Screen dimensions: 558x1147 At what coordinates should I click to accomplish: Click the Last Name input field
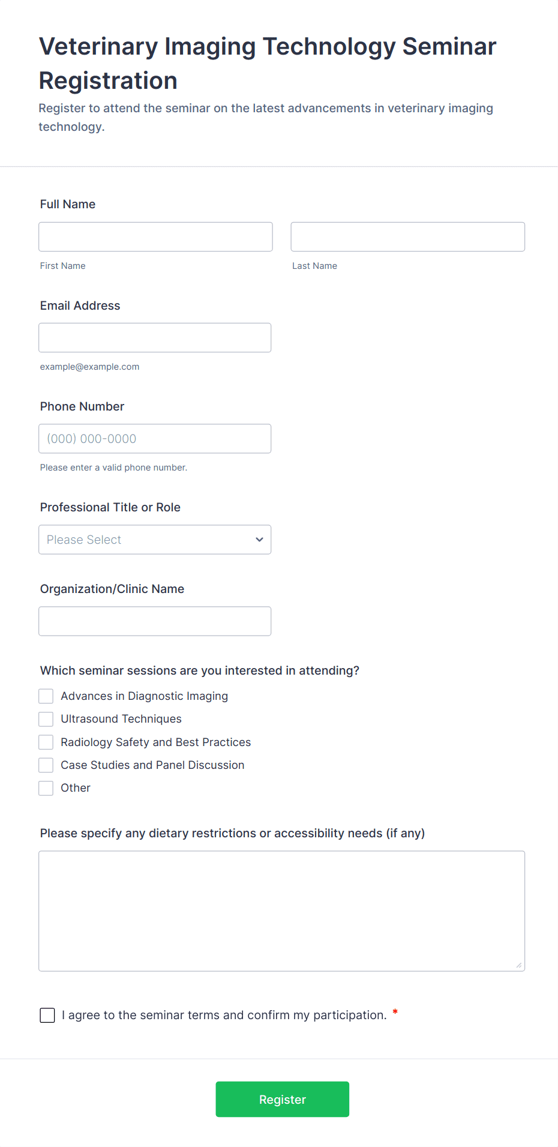(407, 236)
